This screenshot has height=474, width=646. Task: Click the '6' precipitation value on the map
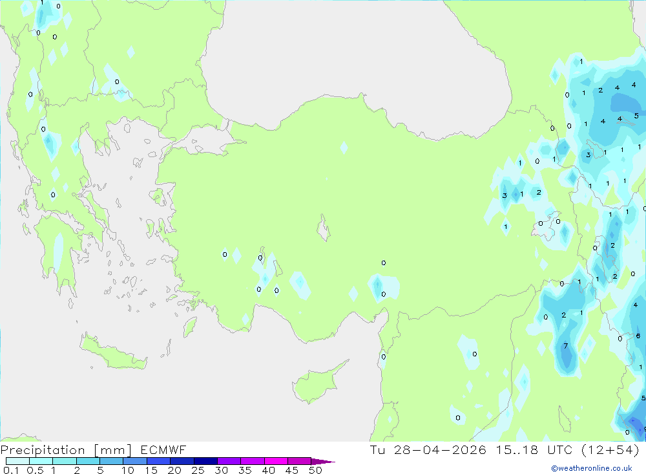tap(638, 336)
